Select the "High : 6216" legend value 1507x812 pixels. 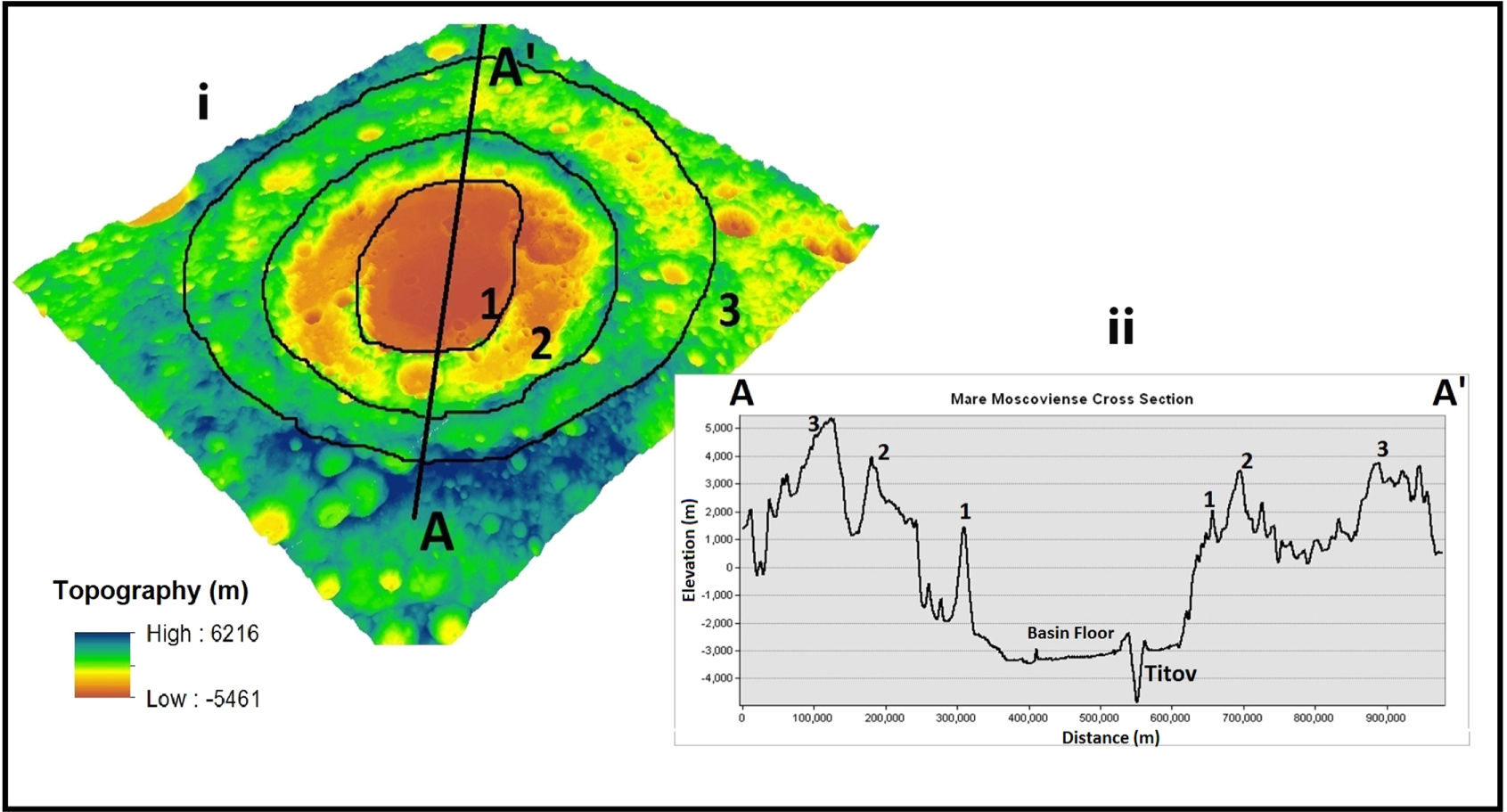point(202,634)
